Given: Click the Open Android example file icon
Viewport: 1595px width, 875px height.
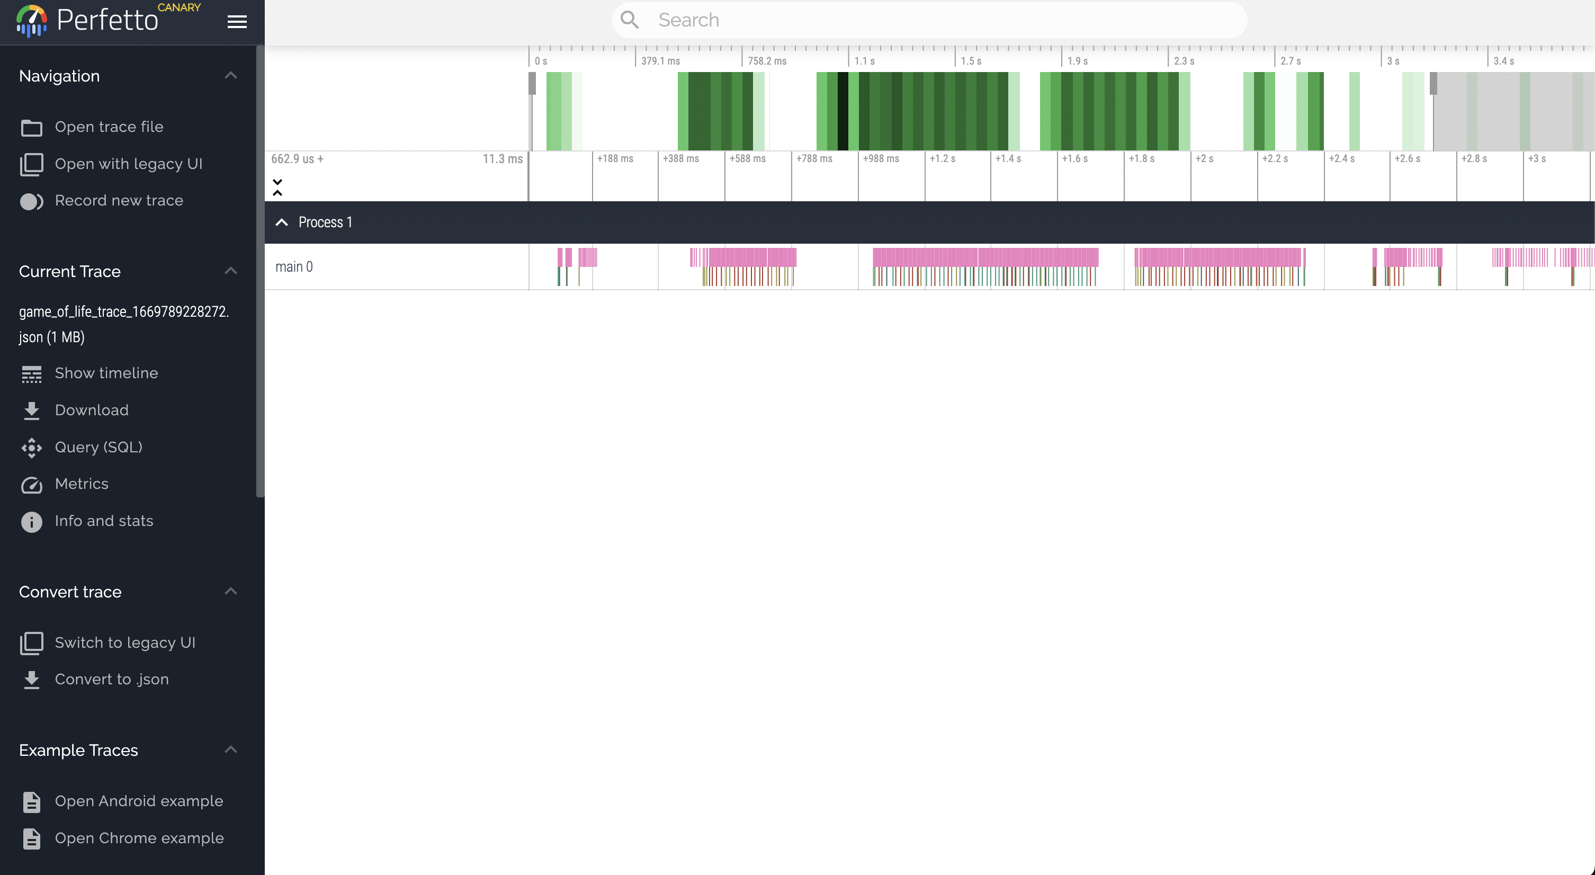Looking at the screenshot, I should [32, 802].
